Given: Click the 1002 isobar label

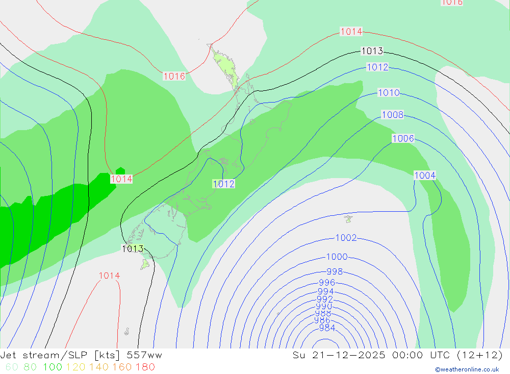Looking at the screenshot, I should (x=346, y=238).
